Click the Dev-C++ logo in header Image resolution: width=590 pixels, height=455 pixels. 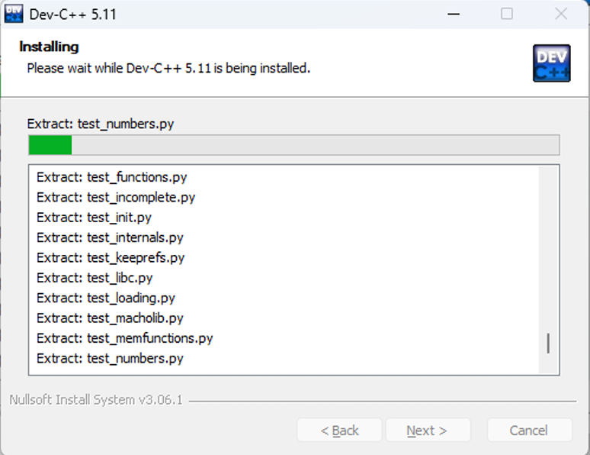[x=551, y=63]
